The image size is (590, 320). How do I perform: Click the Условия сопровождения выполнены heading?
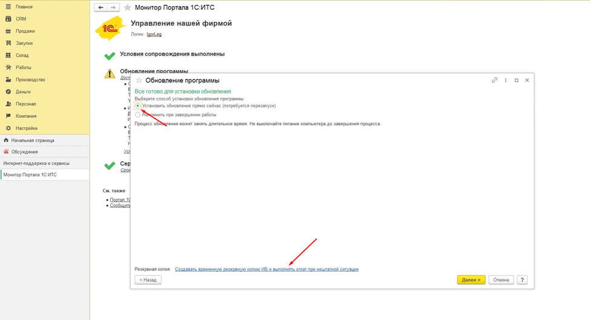tap(172, 54)
